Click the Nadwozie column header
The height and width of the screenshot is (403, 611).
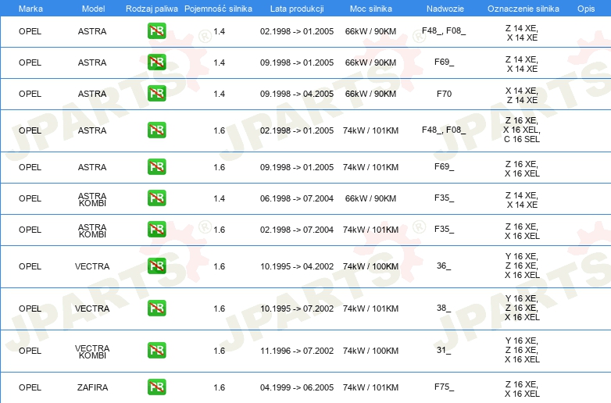[x=445, y=9]
